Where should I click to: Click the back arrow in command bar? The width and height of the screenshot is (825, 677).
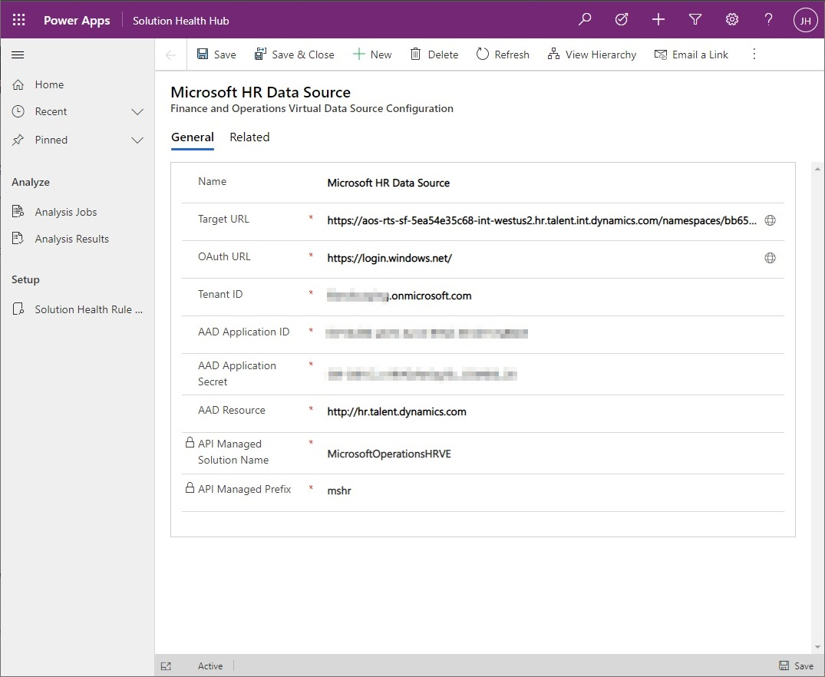point(170,54)
